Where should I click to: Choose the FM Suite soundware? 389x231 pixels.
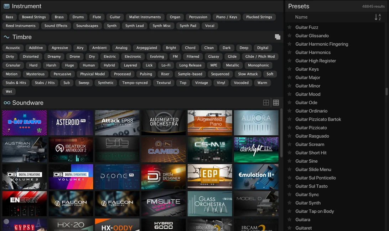[x=164, y=204]
